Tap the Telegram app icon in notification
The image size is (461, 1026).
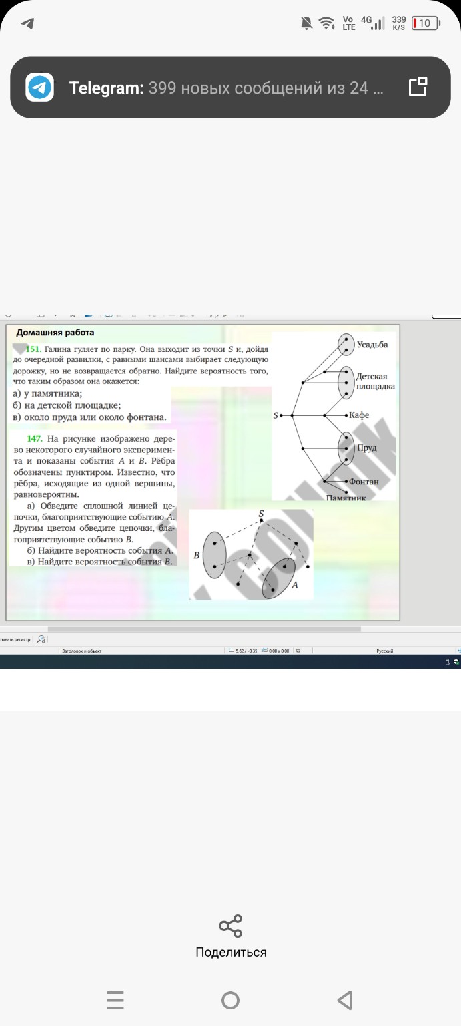40,88
